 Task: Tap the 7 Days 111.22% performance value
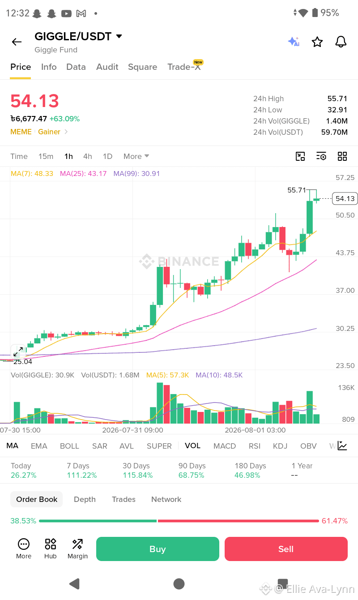pos(82,475)
